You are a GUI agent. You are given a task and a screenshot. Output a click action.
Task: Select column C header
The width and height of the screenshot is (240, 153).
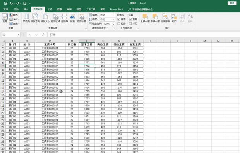pos(50,41)
